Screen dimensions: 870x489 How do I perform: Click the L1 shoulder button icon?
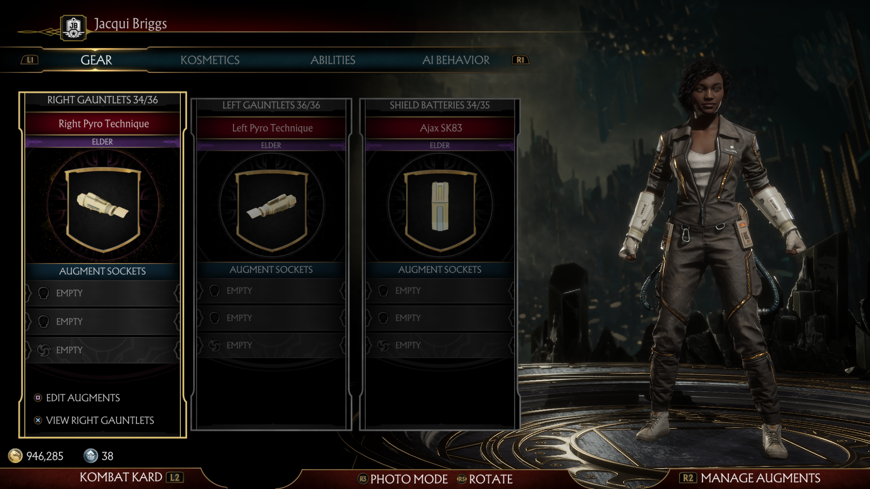click(x=30, y=60)
